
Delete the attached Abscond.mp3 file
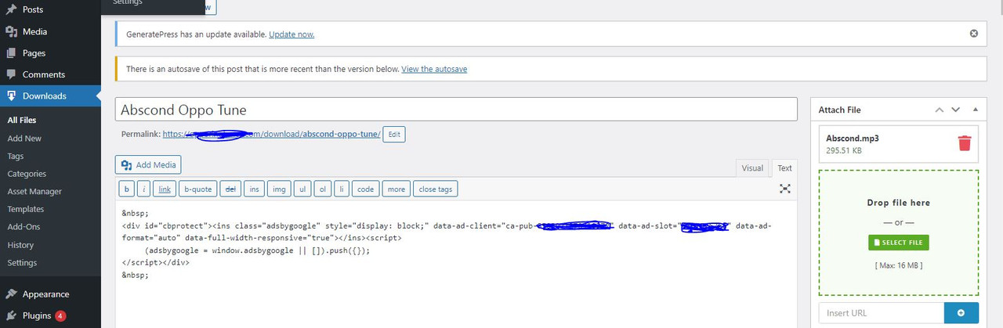[965, 143]
